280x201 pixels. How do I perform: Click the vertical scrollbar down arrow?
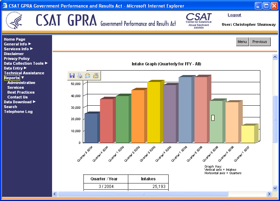tap(275, 188)
